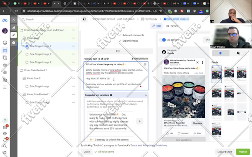252x157 pixels.
Task: Toggle Ad preview switch
Action: click(x=162, y=40)
